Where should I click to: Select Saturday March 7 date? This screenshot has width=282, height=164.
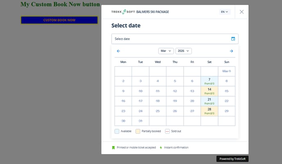click(x=209, y=81)
